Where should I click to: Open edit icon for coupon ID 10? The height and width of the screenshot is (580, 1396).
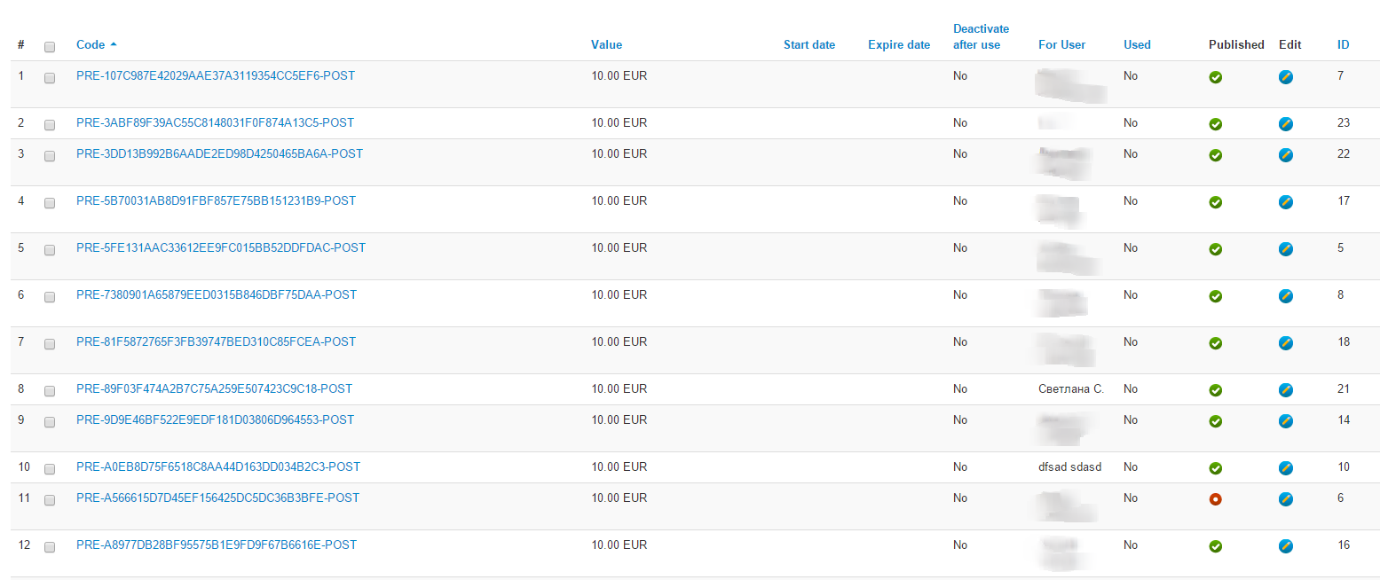[x=1285, y=468]
